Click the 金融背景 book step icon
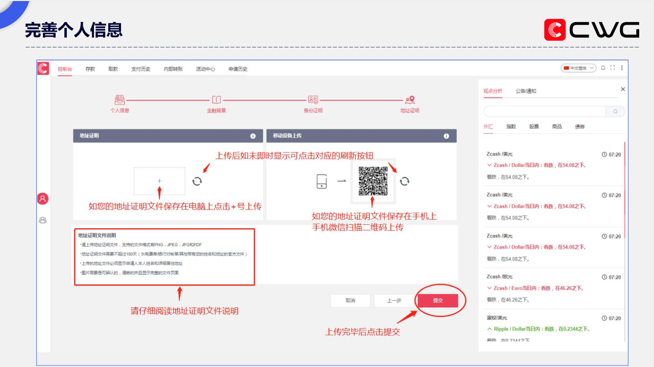This screenshot has width=654, height=367. coord(216,100)
